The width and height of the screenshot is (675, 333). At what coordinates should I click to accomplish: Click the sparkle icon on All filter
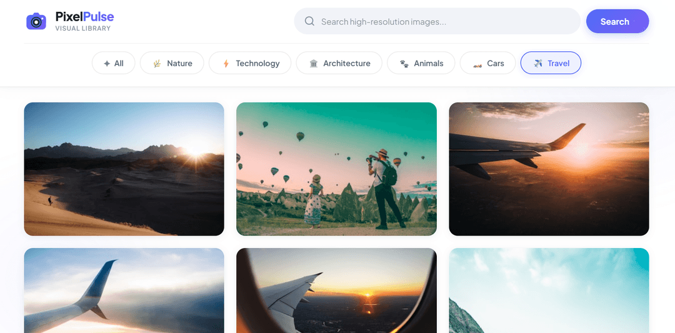[107, 63]
